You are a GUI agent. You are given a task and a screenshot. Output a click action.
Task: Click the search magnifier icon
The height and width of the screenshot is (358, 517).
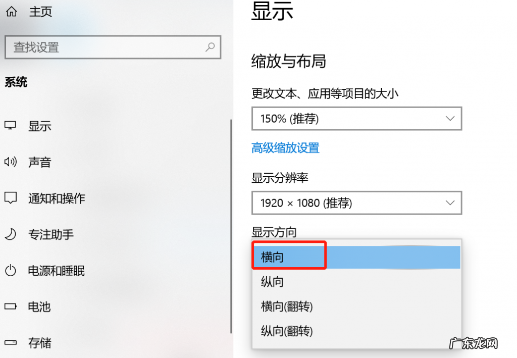(x=210, y=47)
